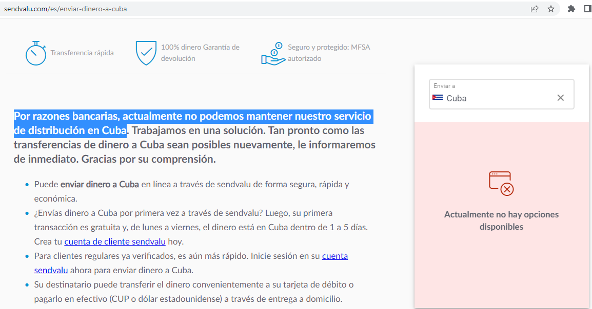Toggle the browser side panel icon
This screenshot has width=592, height=309.
click(x=587, y=9)
